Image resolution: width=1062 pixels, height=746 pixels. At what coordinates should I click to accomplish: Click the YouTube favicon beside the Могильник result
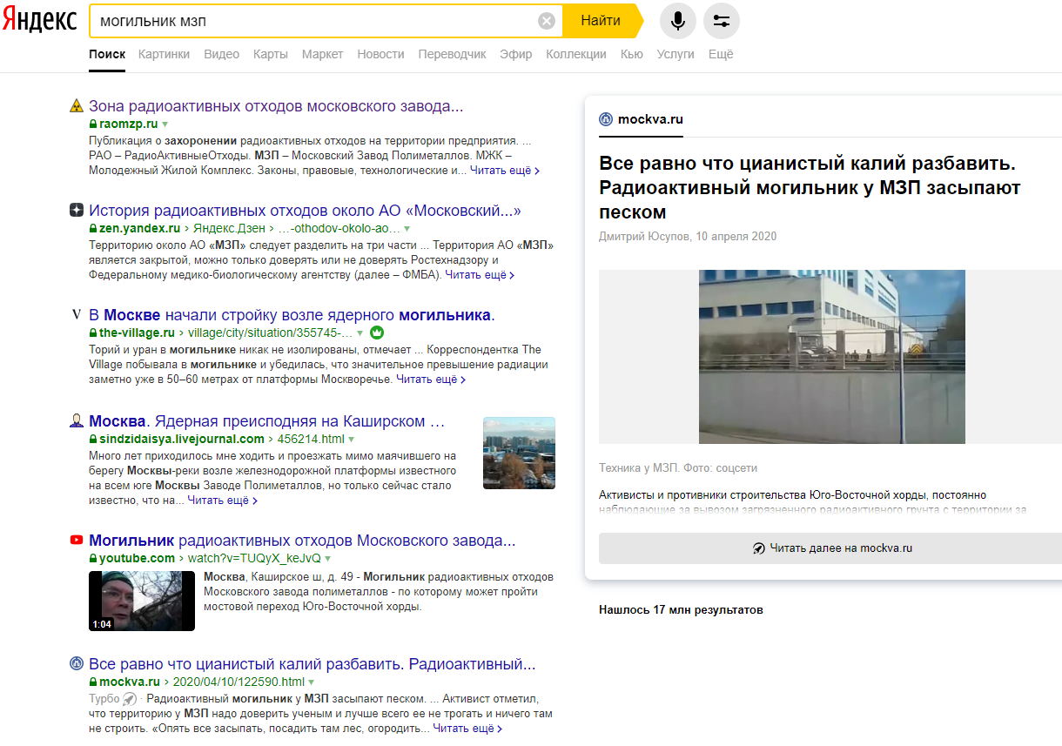(x=77, y=541)
